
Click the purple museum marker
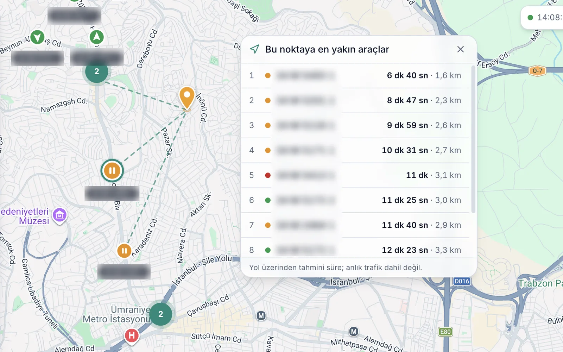click(x=59, y=215)
